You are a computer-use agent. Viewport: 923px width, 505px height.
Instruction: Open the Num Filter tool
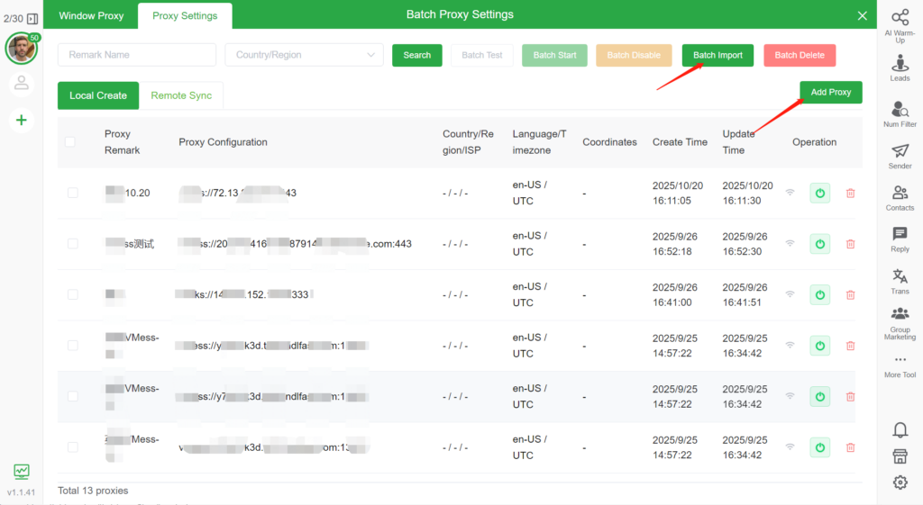click(900, 110)
